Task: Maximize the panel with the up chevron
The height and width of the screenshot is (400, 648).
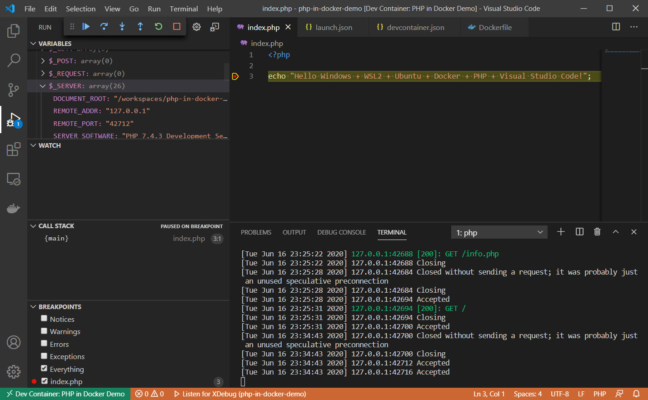Action: tap(616, 232)
